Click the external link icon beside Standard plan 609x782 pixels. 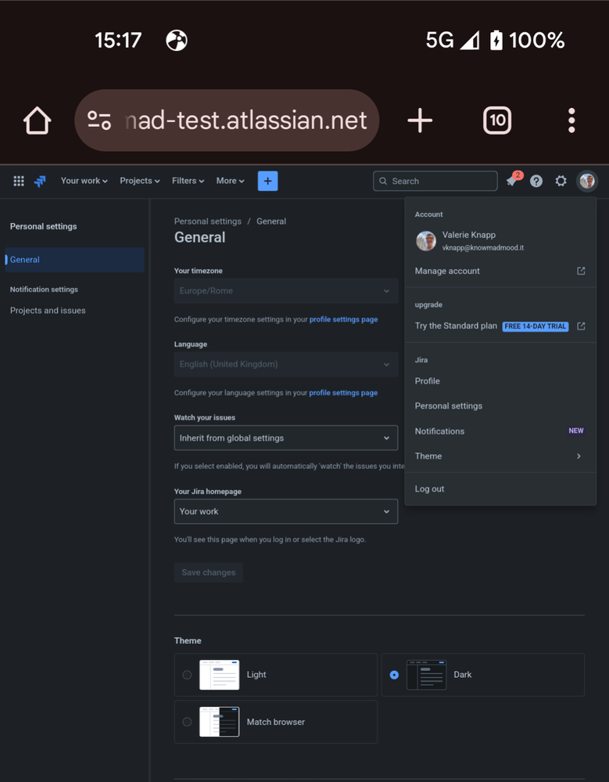pos(581,326)
